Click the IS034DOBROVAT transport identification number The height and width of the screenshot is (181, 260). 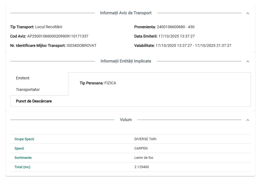click(x=82, y=45)
